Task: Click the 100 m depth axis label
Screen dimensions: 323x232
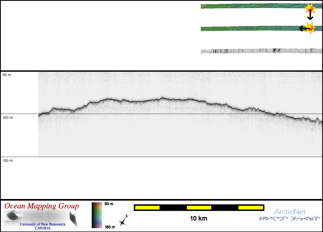Action: click(7, 118)
